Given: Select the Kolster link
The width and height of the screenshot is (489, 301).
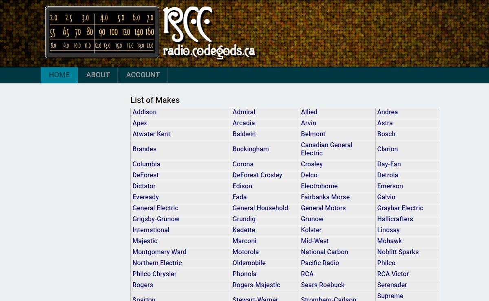Looking at the screenshot, I should (x=311, y=230).
